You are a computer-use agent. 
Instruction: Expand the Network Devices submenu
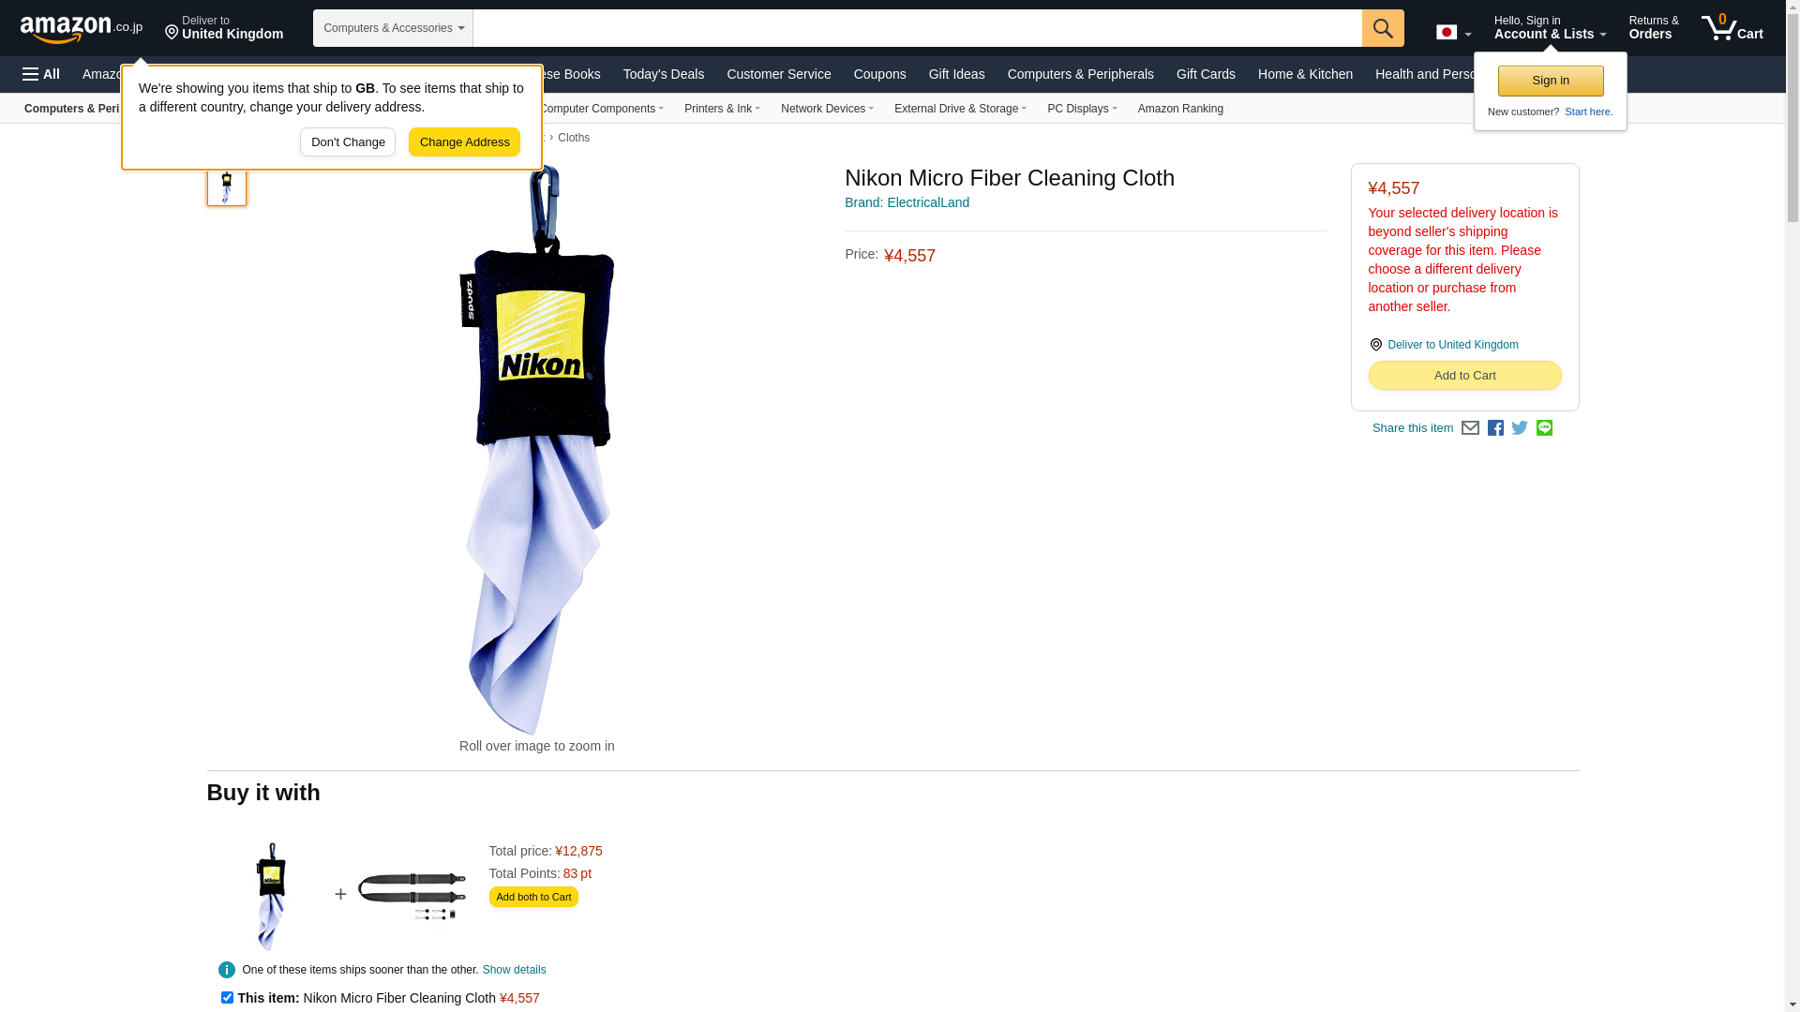coord(827,109)
